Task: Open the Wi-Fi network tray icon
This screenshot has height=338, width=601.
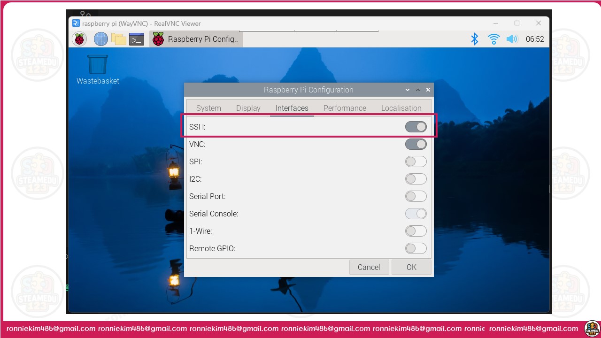Action: (x=493, y=39)
